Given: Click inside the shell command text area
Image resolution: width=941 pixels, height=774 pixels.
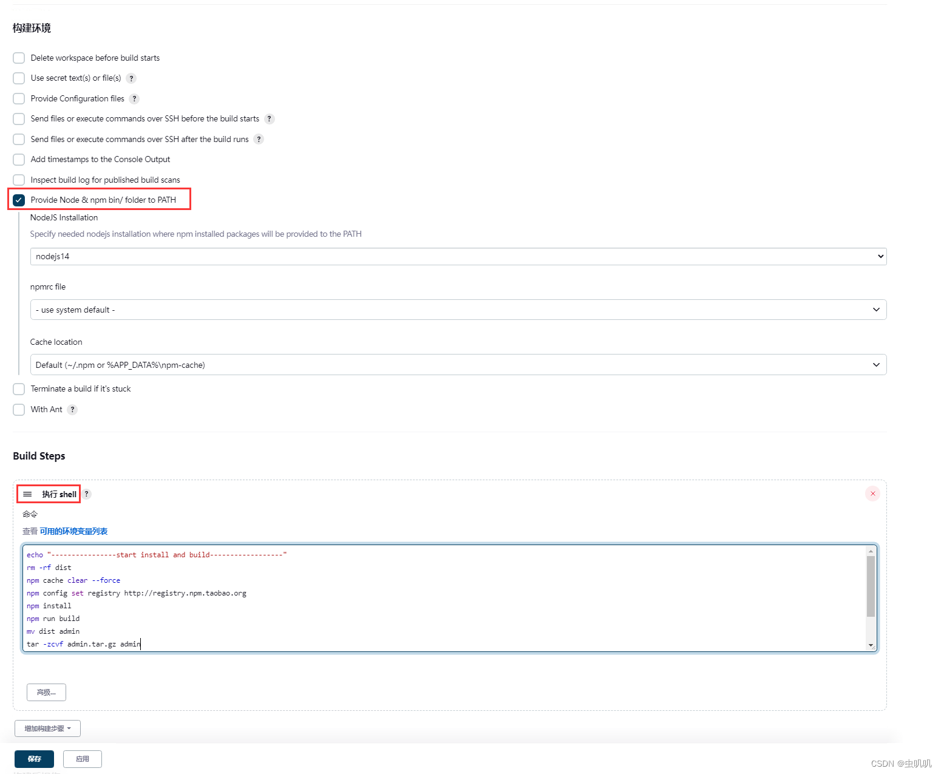Looking at the screenshot, I should [425, 598].
